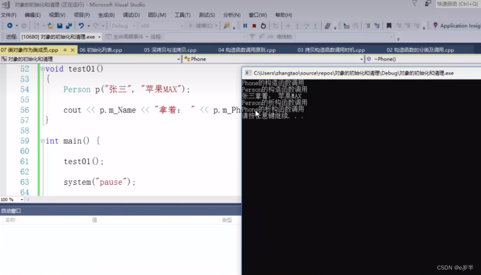Click the Navigate Backward arrow icon
This screenshot has width=481, height=275.
point(10,26)
